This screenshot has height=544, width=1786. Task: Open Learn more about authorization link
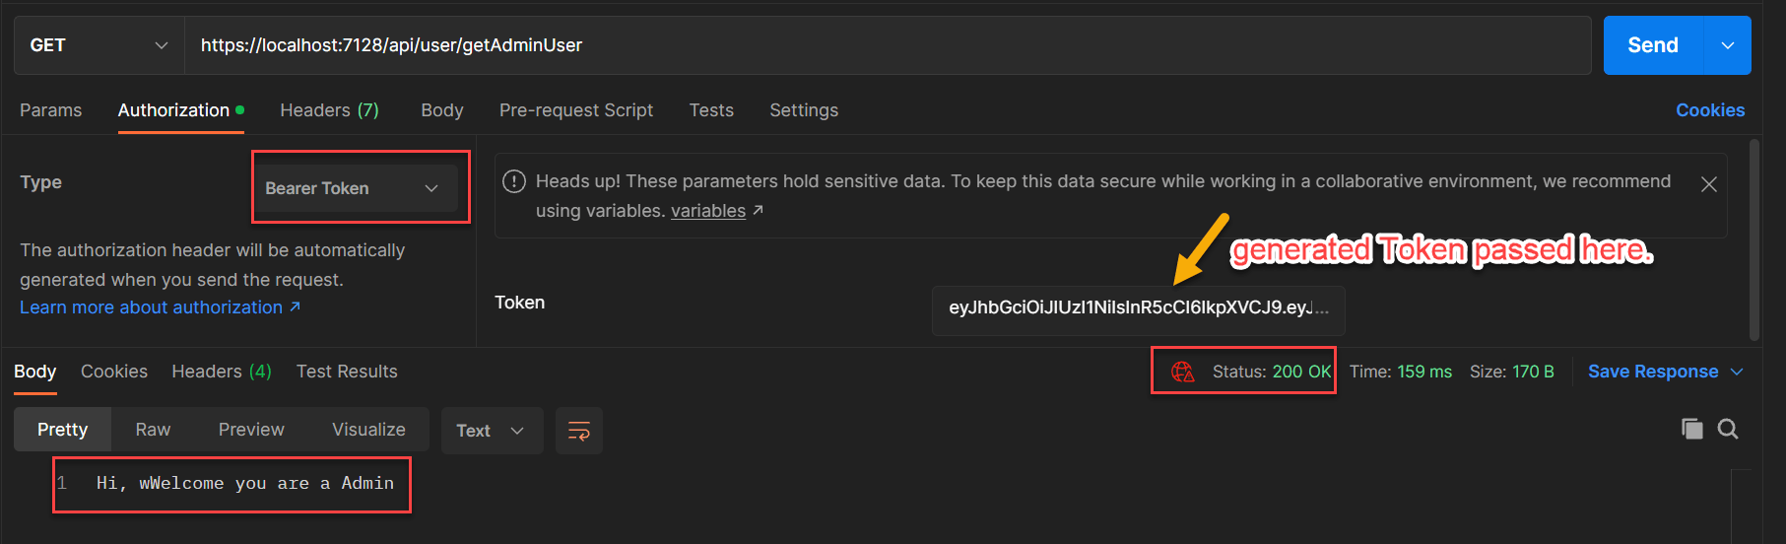click(x=160, y=307)
